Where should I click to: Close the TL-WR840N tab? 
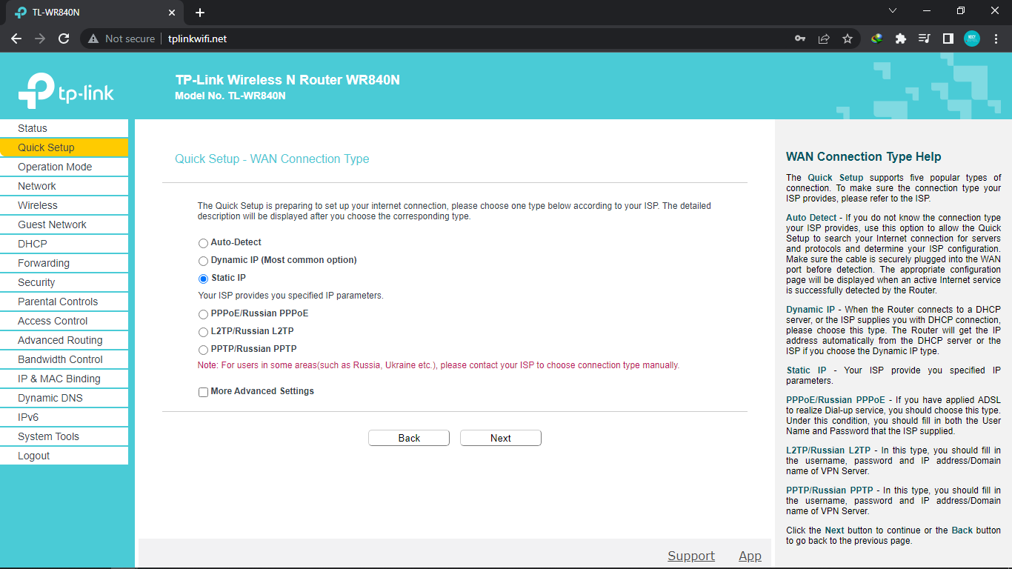pos(172,13)
